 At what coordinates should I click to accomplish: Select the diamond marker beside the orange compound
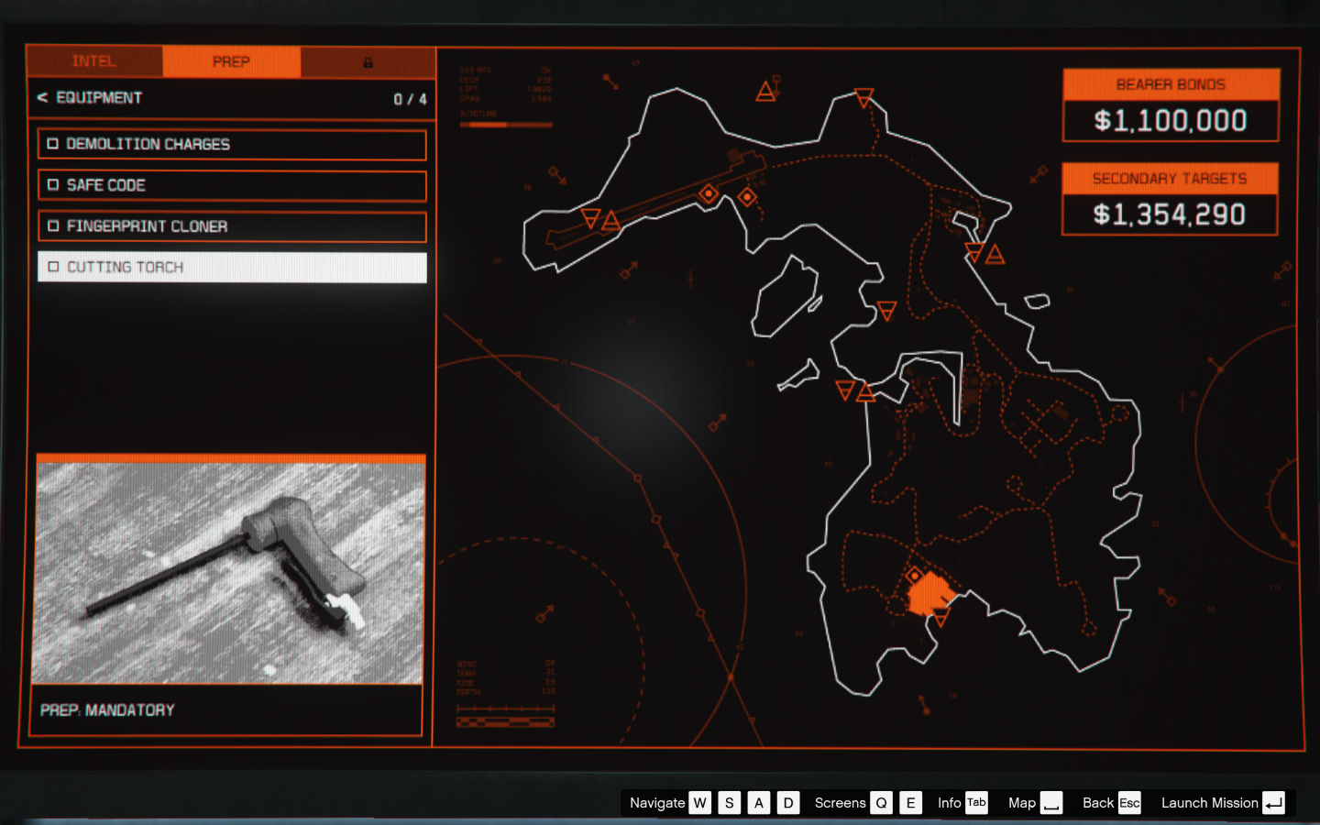pos(914,576)
